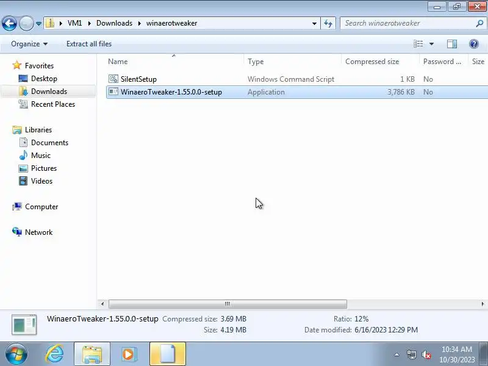Sort by the Size column header
This screenshot has width=488, height=366.
coord(478,62)
